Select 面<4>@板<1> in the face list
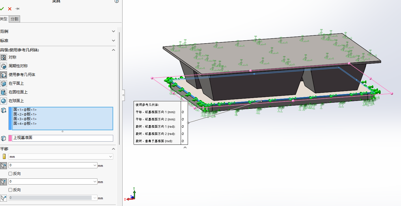The height and width of the screenshot is (206, 401). tap(25, 124)
